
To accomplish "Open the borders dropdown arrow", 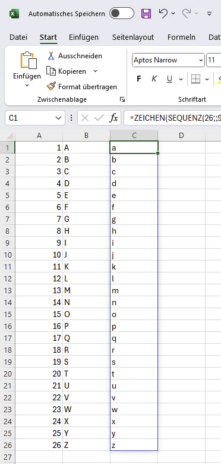I will pos(207,79).
